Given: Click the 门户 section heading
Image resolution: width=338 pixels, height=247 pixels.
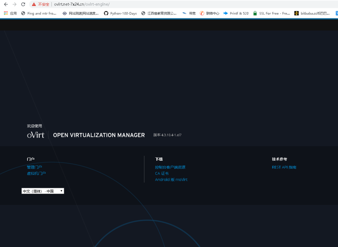Looking at the screenshot, I should [31, 159].
